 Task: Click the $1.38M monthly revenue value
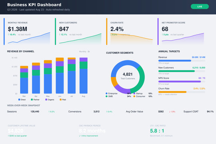[18, 29]
